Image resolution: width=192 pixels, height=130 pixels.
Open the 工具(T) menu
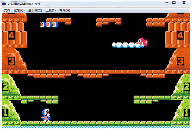(x=51, y=10)
